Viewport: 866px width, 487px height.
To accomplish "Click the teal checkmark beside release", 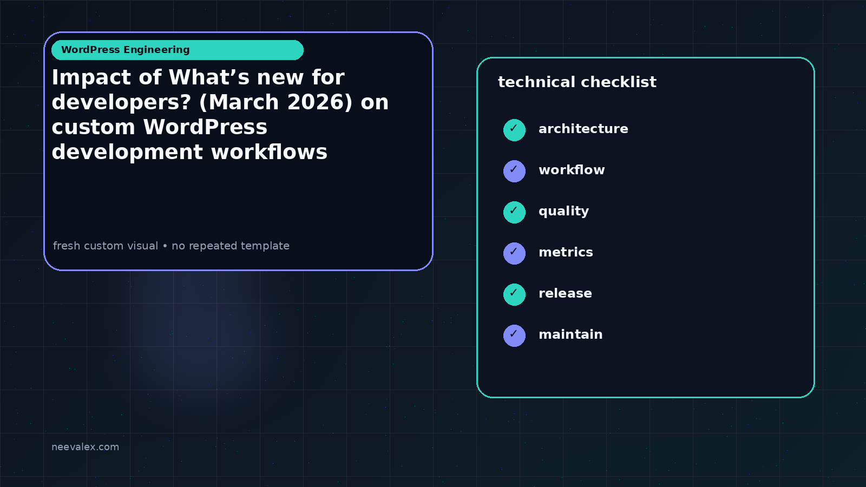I will (x=514, y=294).
